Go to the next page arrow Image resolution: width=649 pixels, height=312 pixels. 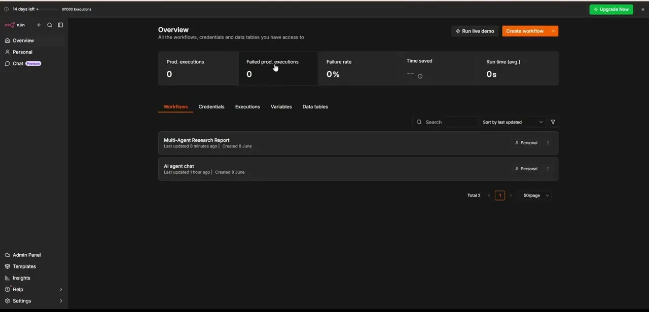tap(511, 196)
